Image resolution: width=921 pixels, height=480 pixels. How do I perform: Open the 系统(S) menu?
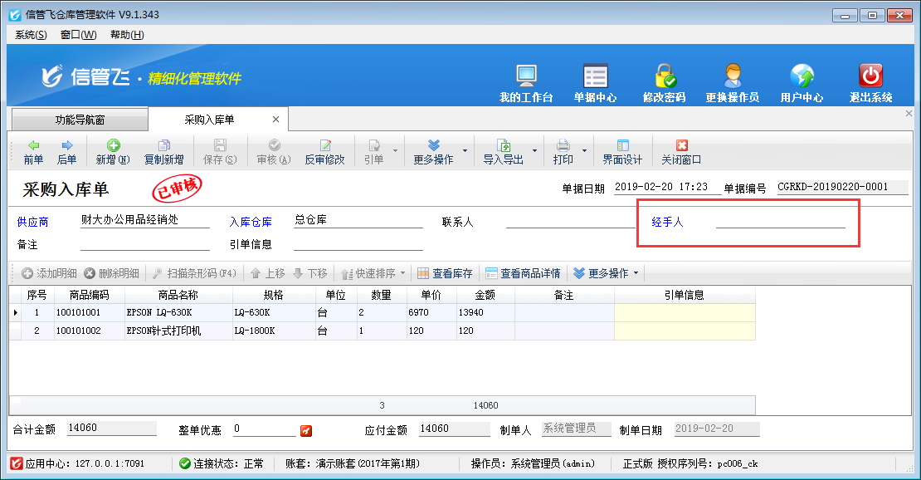(31, 35)
